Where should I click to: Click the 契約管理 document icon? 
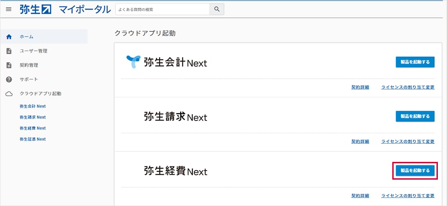pyautogui.click(x=9, y=65)
